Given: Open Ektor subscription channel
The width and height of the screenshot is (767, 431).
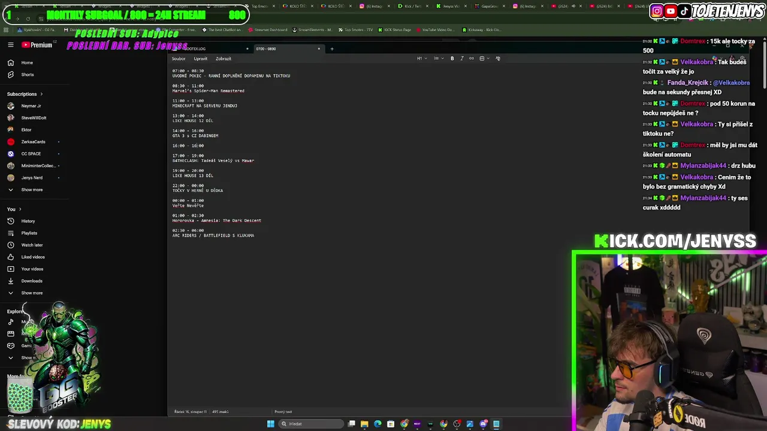Looking at the screenshot, I should [x=26, y=130].
